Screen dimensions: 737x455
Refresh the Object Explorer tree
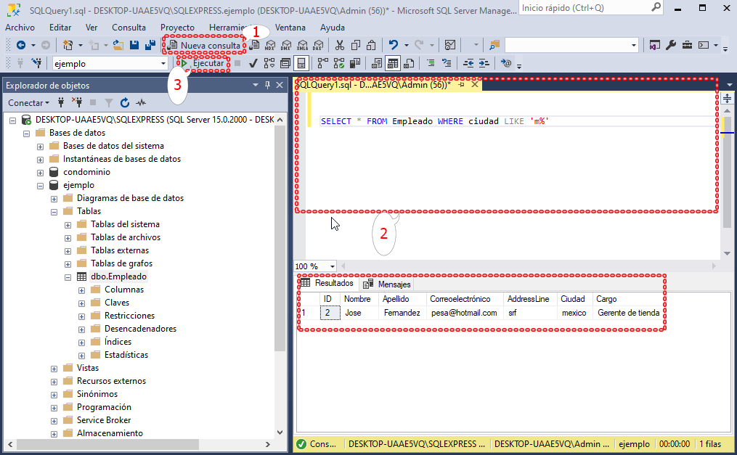pyautogui.click(x=125, y=102)
